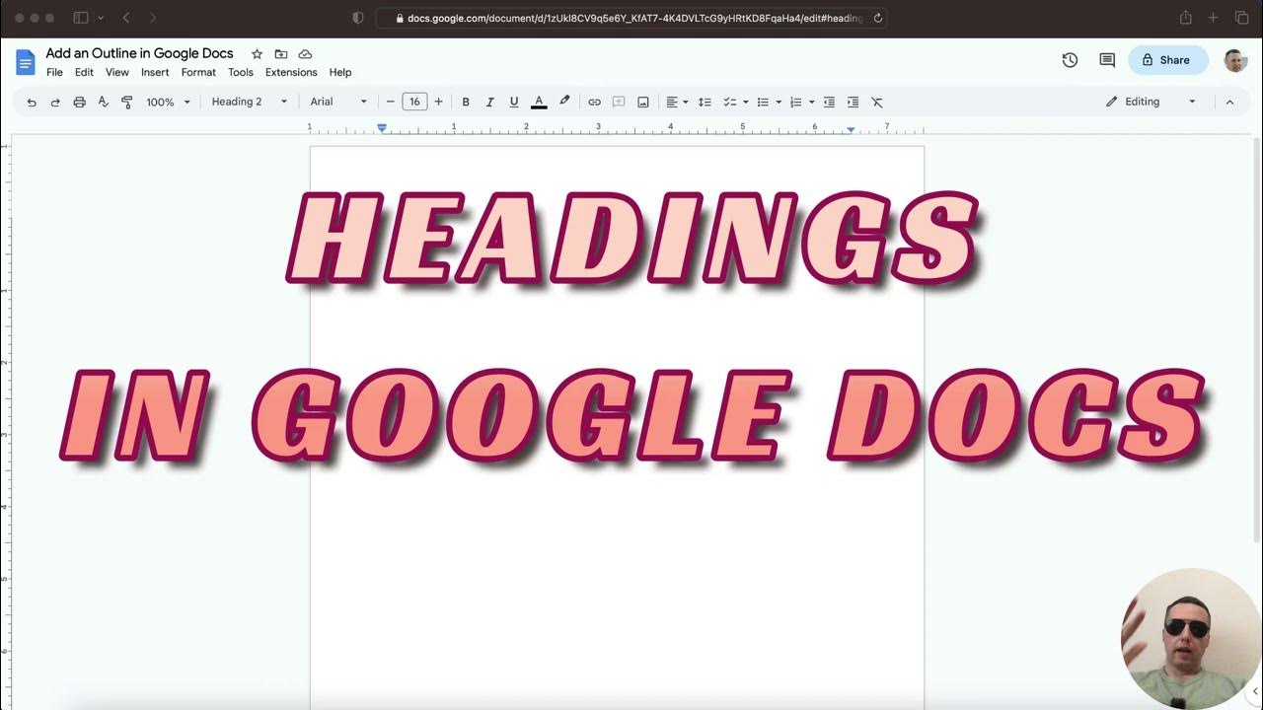Open the Insert menu
The image size is (1263, 710).
(155, 72)
